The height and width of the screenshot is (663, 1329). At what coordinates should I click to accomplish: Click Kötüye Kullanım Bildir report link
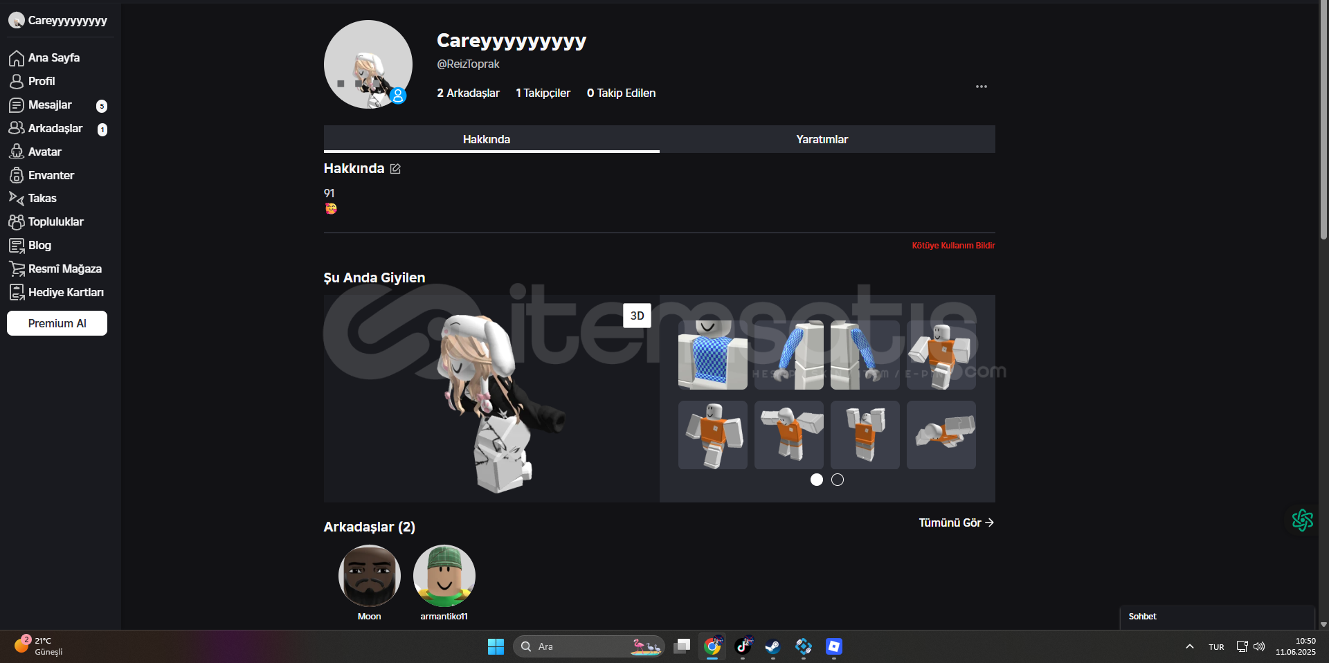click(x=953, y=246)
